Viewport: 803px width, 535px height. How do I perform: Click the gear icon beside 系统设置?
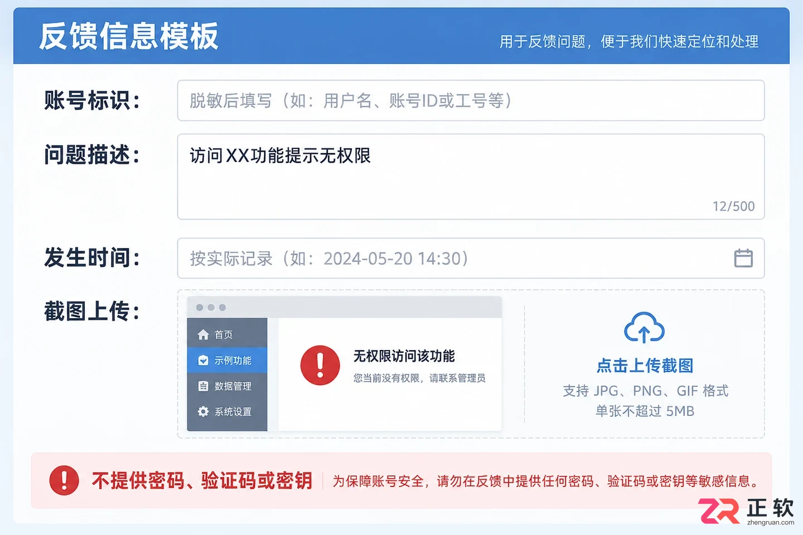pyautogui.click(x=203, y=411)
